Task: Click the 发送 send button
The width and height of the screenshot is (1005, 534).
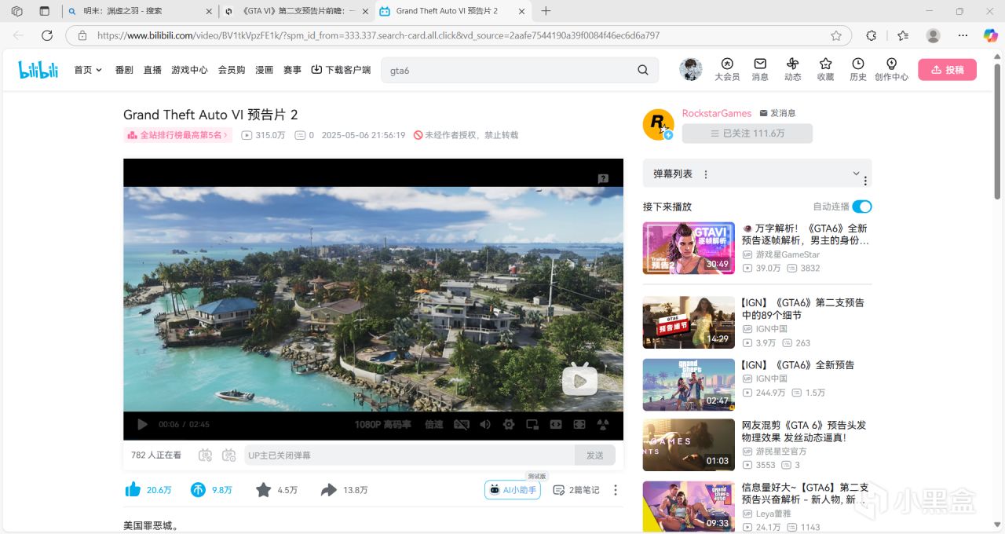Action: (595, 455)
